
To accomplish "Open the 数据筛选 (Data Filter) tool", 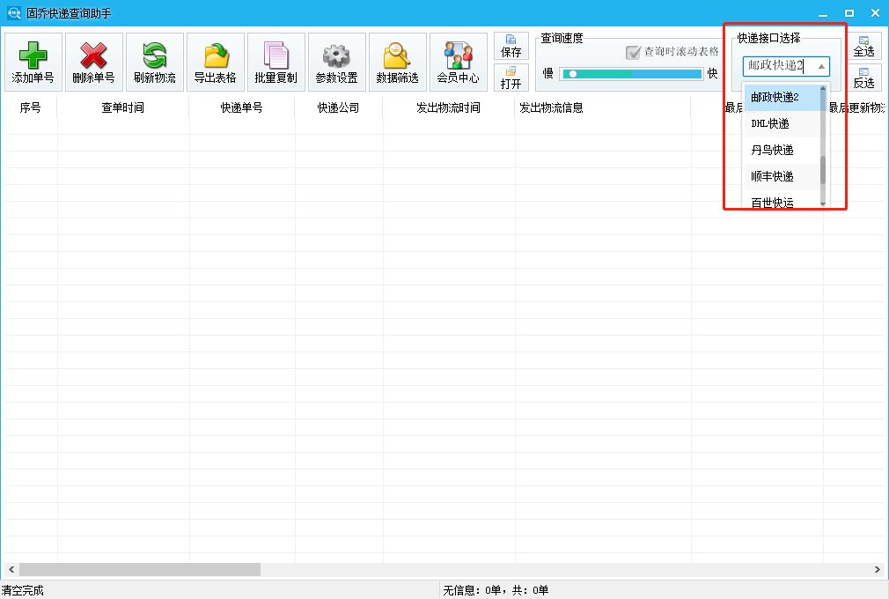I will (397, 61).
